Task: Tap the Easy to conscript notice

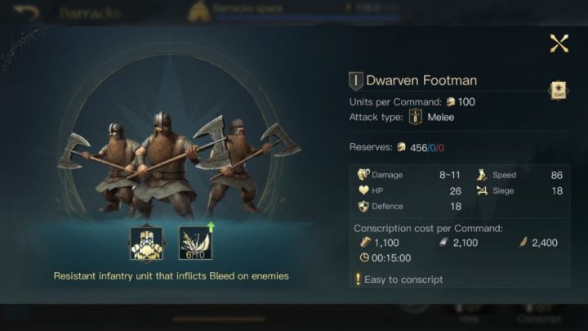Action: tap(399, 280)
